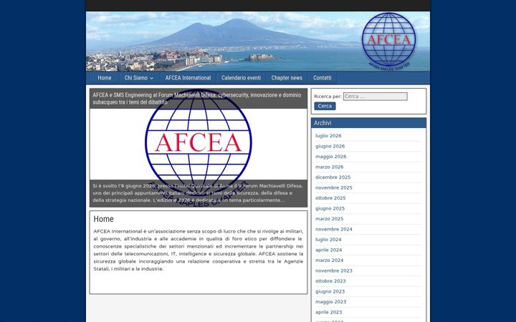This screenshot has width=516, height=322.
Task: Open aprile 2024 archive
Action: click(x=328, y=250)
